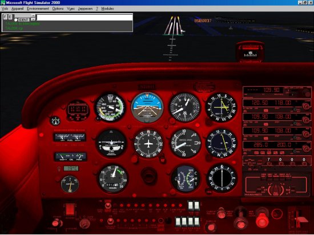Click the vertical speed indicator
This screenshot has height=235, width=314.
(185, 143)
